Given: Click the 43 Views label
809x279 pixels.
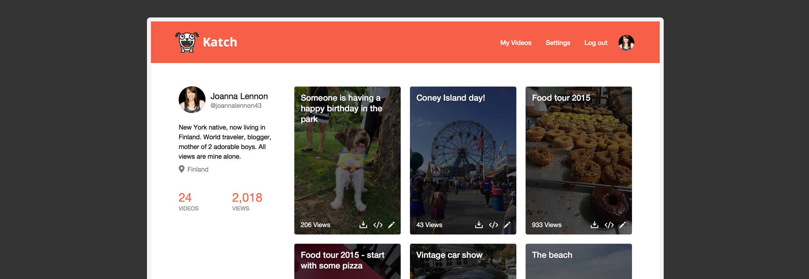Looking at the screenshot, I should point(429,225).
